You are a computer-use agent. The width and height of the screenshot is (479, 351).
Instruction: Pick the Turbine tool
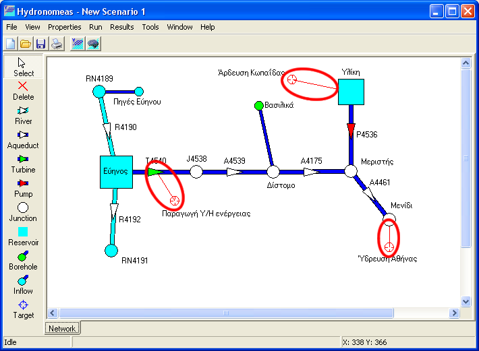coord(23,164)
